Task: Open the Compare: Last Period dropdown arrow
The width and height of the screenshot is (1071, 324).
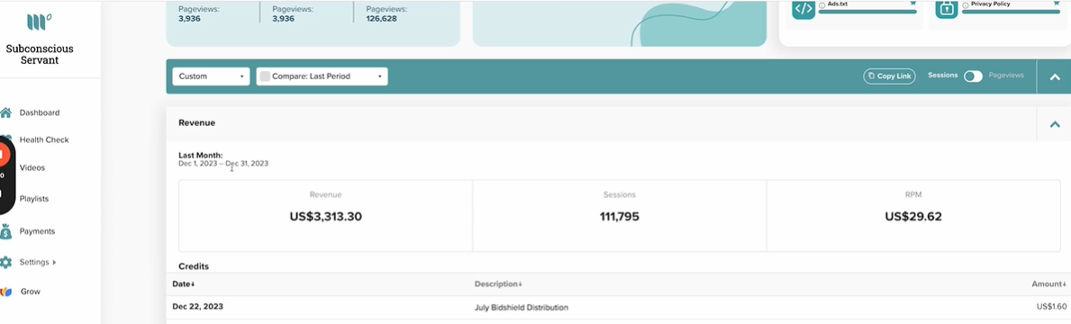Action: click(x=380, y=76)
